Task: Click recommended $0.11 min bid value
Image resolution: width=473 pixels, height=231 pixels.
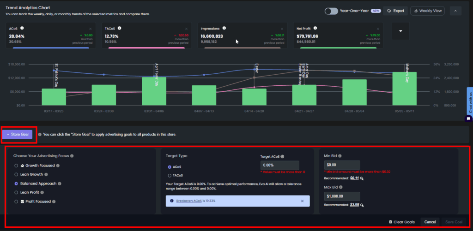Action: (x=354, y=178)
